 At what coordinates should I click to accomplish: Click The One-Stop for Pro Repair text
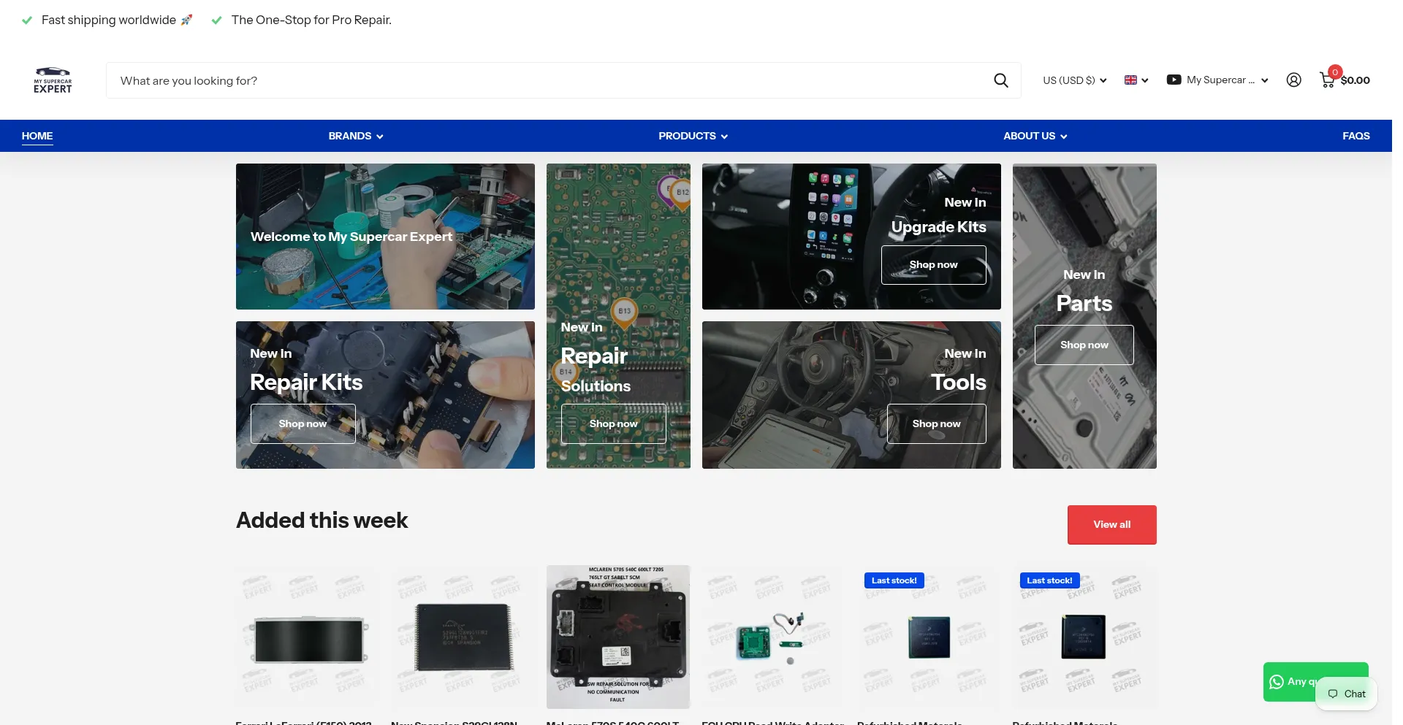[x=311, y=20]
